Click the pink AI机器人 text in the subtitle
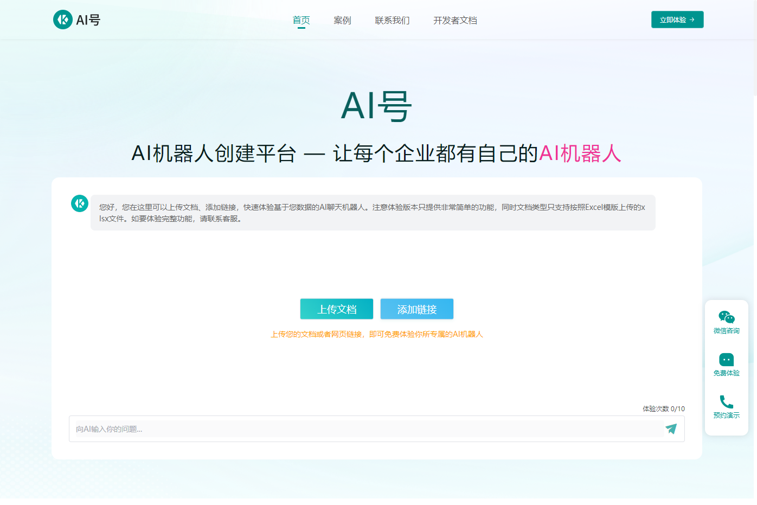Viewport: 757px width, 505px height. 580,154
